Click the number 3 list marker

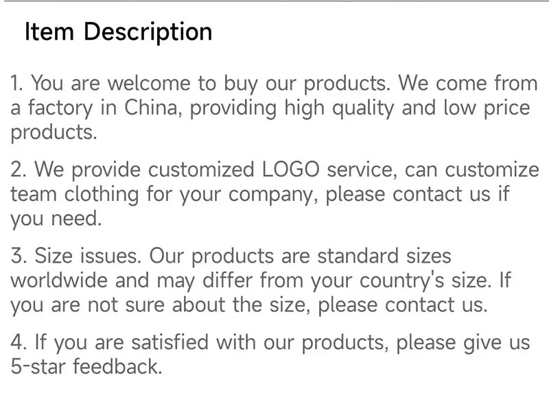pyautogui.click(x=18, y=256)
